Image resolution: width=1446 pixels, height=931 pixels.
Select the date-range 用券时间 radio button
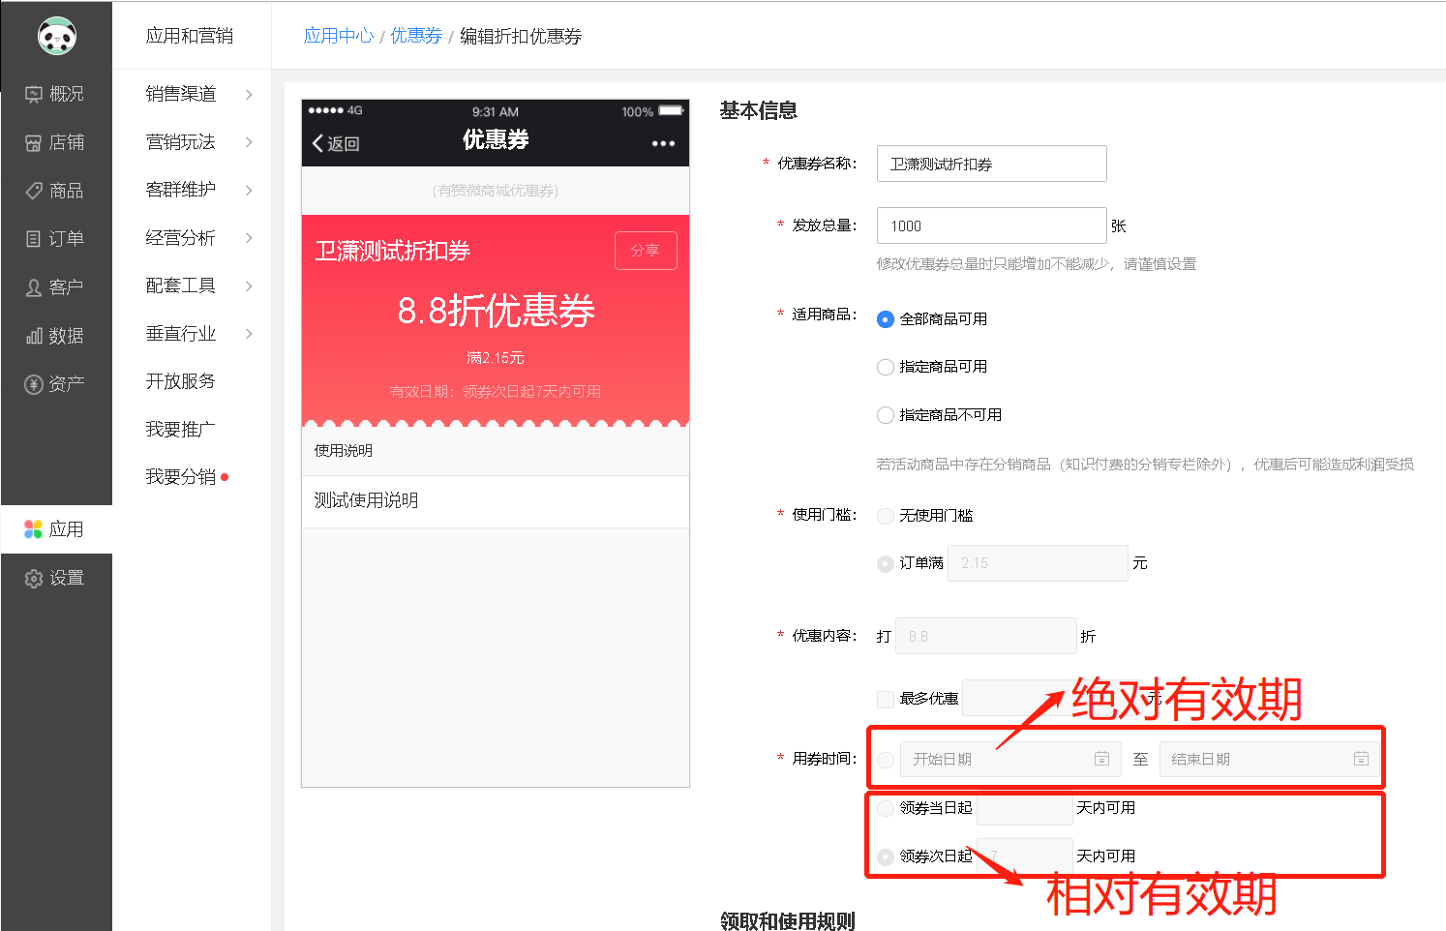[885, 760]
